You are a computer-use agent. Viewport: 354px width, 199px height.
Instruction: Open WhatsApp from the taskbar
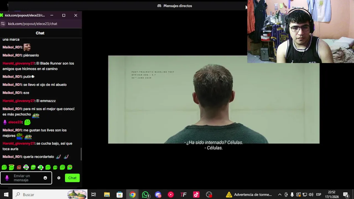tap(145, 195)
